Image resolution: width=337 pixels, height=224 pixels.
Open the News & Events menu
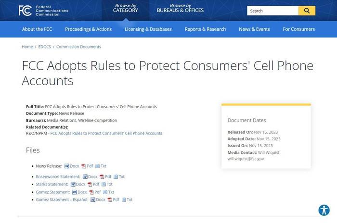click(x=254, y=29)
